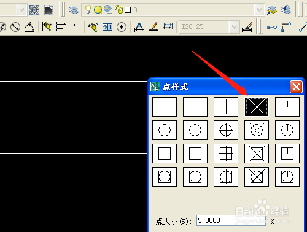Toggle the layer lock padlock
307x232 pixels.
click(119, 9)
